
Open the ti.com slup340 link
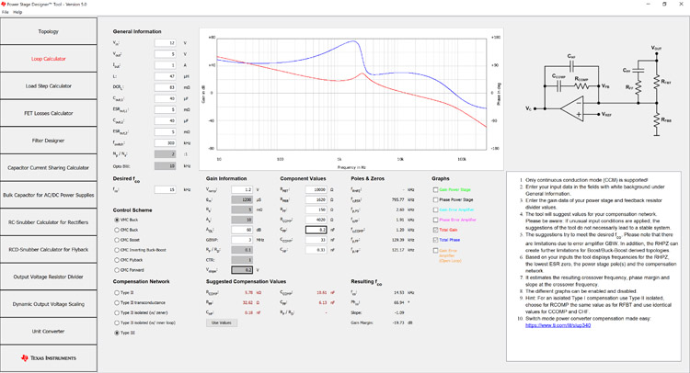558,325
